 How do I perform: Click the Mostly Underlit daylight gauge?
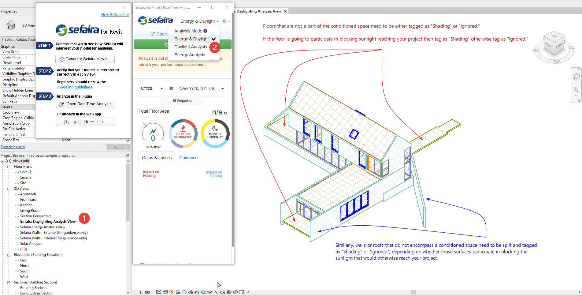(215, 134)
